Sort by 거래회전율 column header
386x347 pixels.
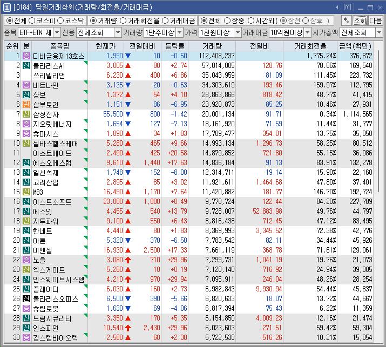[310, 46]
